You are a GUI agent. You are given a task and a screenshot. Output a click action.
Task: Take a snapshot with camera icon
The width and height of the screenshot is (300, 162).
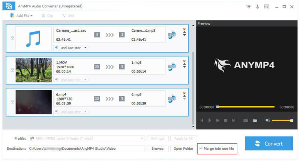[246, 120]
